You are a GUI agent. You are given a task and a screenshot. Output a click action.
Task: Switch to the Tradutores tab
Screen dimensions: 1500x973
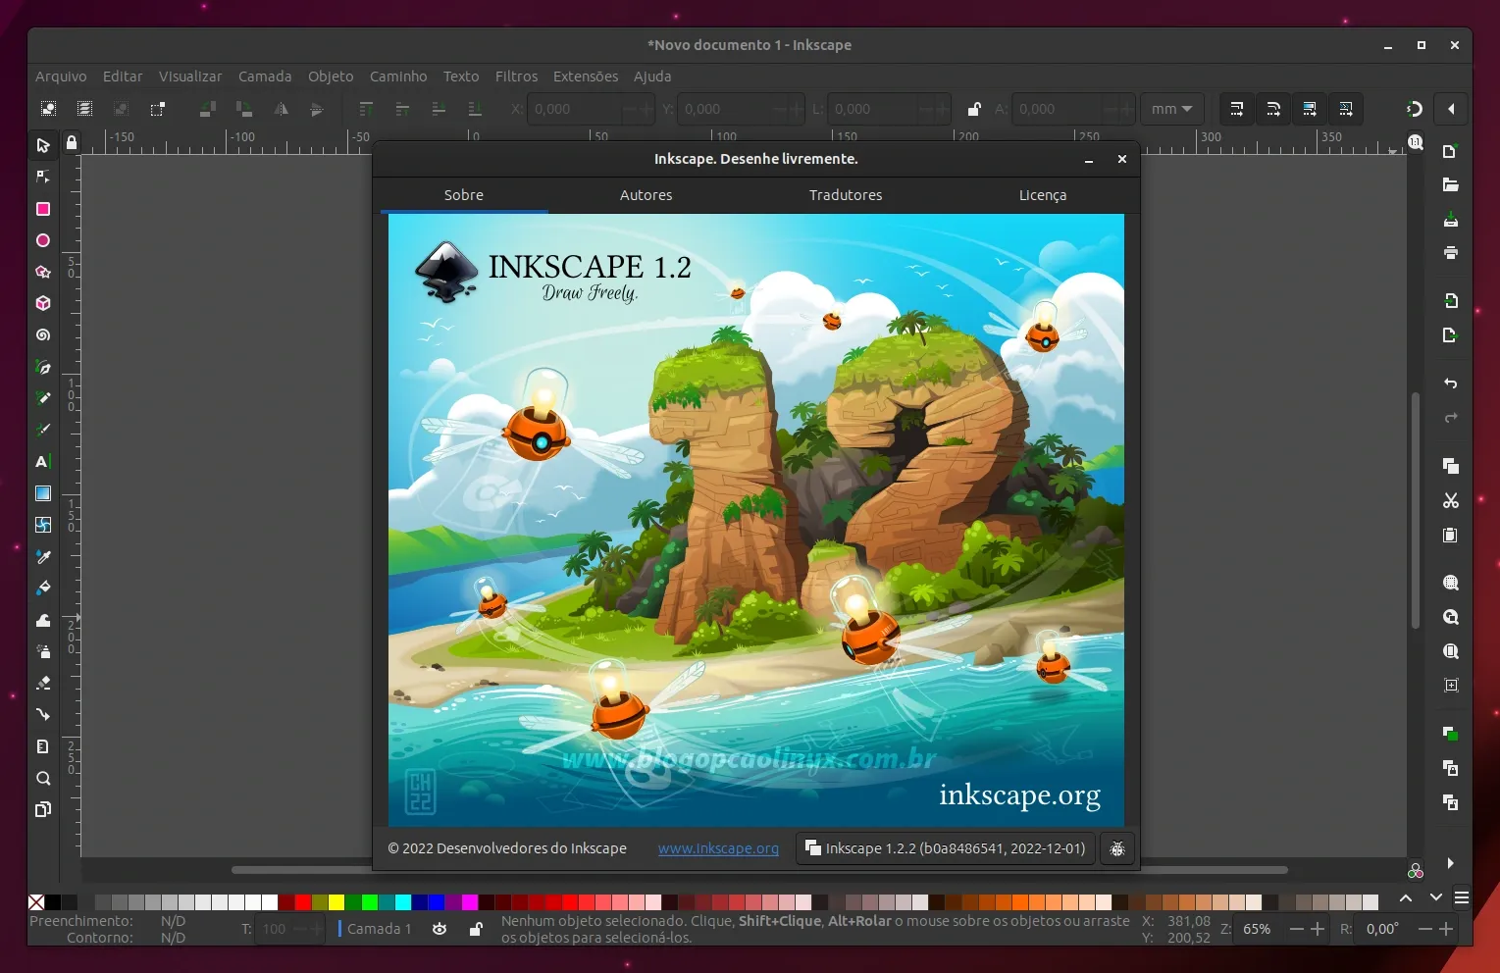coord(846,195)
